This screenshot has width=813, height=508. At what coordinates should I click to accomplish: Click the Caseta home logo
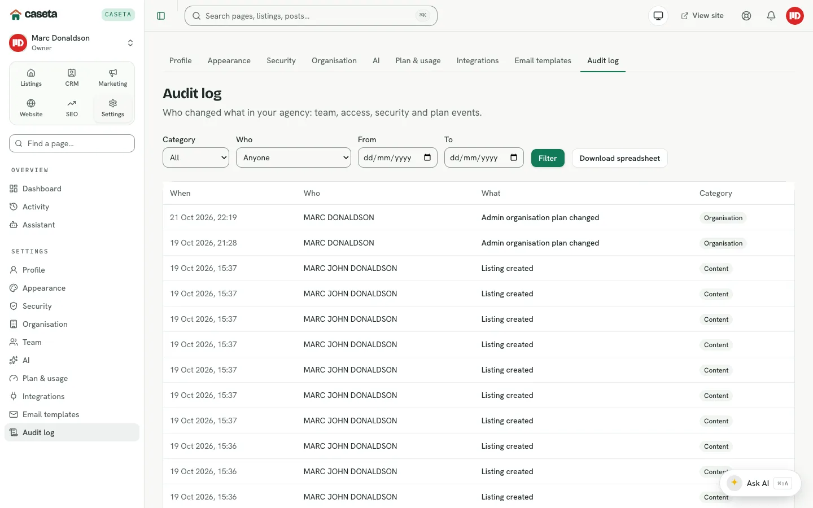pyautogui.click(x=34, y=14)
